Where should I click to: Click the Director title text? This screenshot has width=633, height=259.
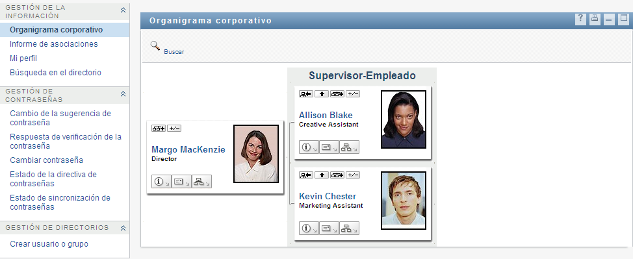point(164,159)
